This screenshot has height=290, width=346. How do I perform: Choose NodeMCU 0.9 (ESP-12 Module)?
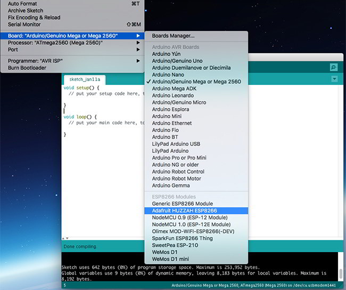(x=196, y=217)
